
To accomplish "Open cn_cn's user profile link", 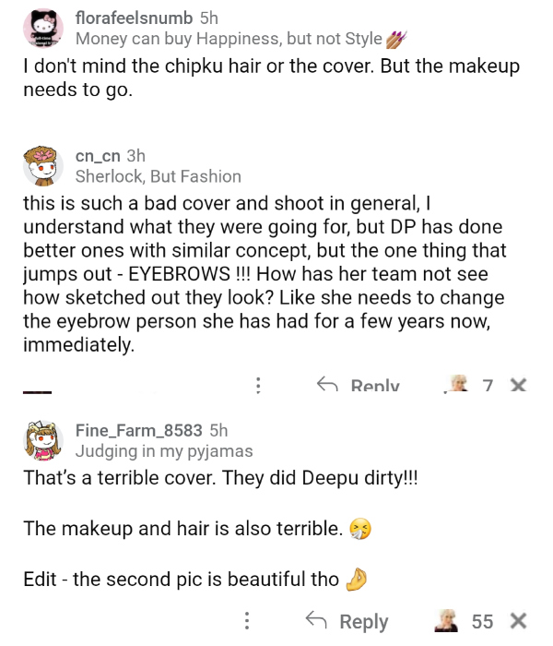I will tap(98, 155).
